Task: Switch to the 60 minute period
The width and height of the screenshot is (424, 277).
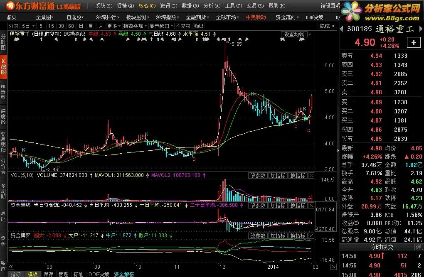Action: point(71,26)
